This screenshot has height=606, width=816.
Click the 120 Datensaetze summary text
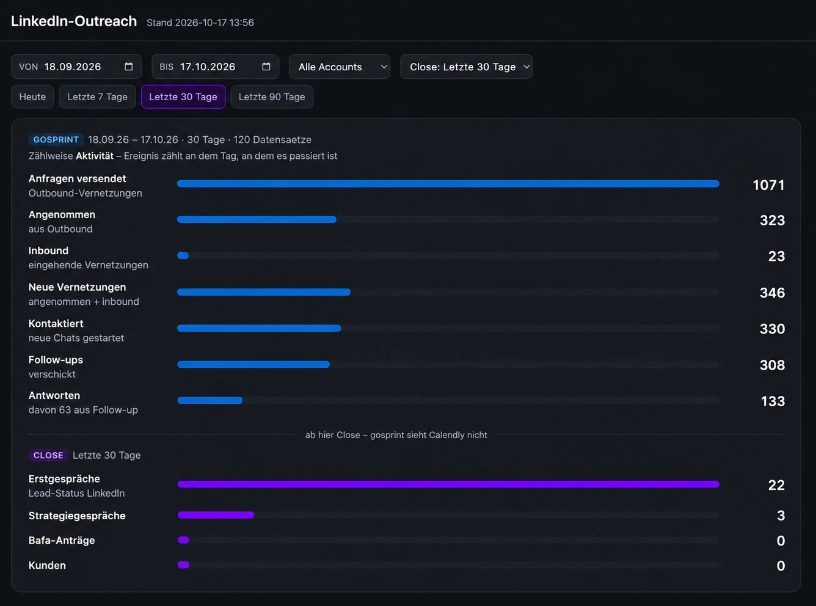(272, 139)
